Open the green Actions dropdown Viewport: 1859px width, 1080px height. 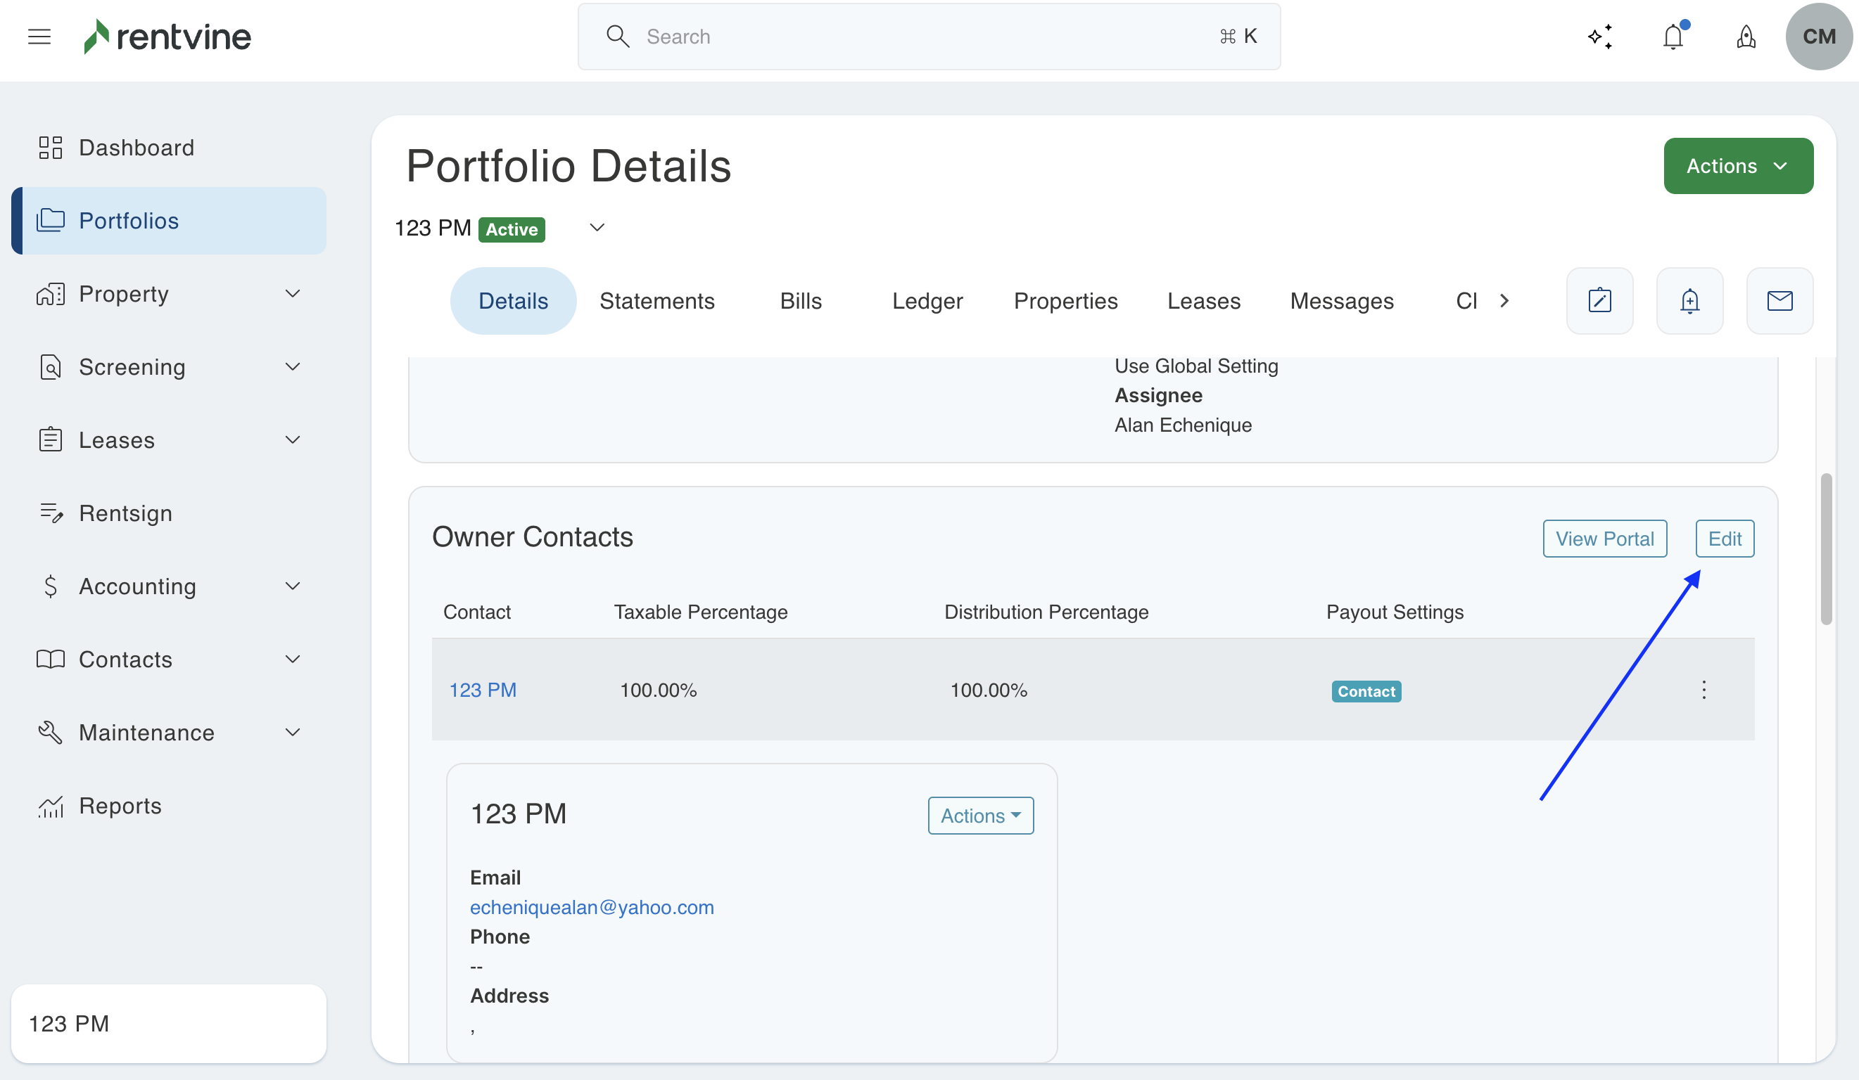[x=1738, y=166]
